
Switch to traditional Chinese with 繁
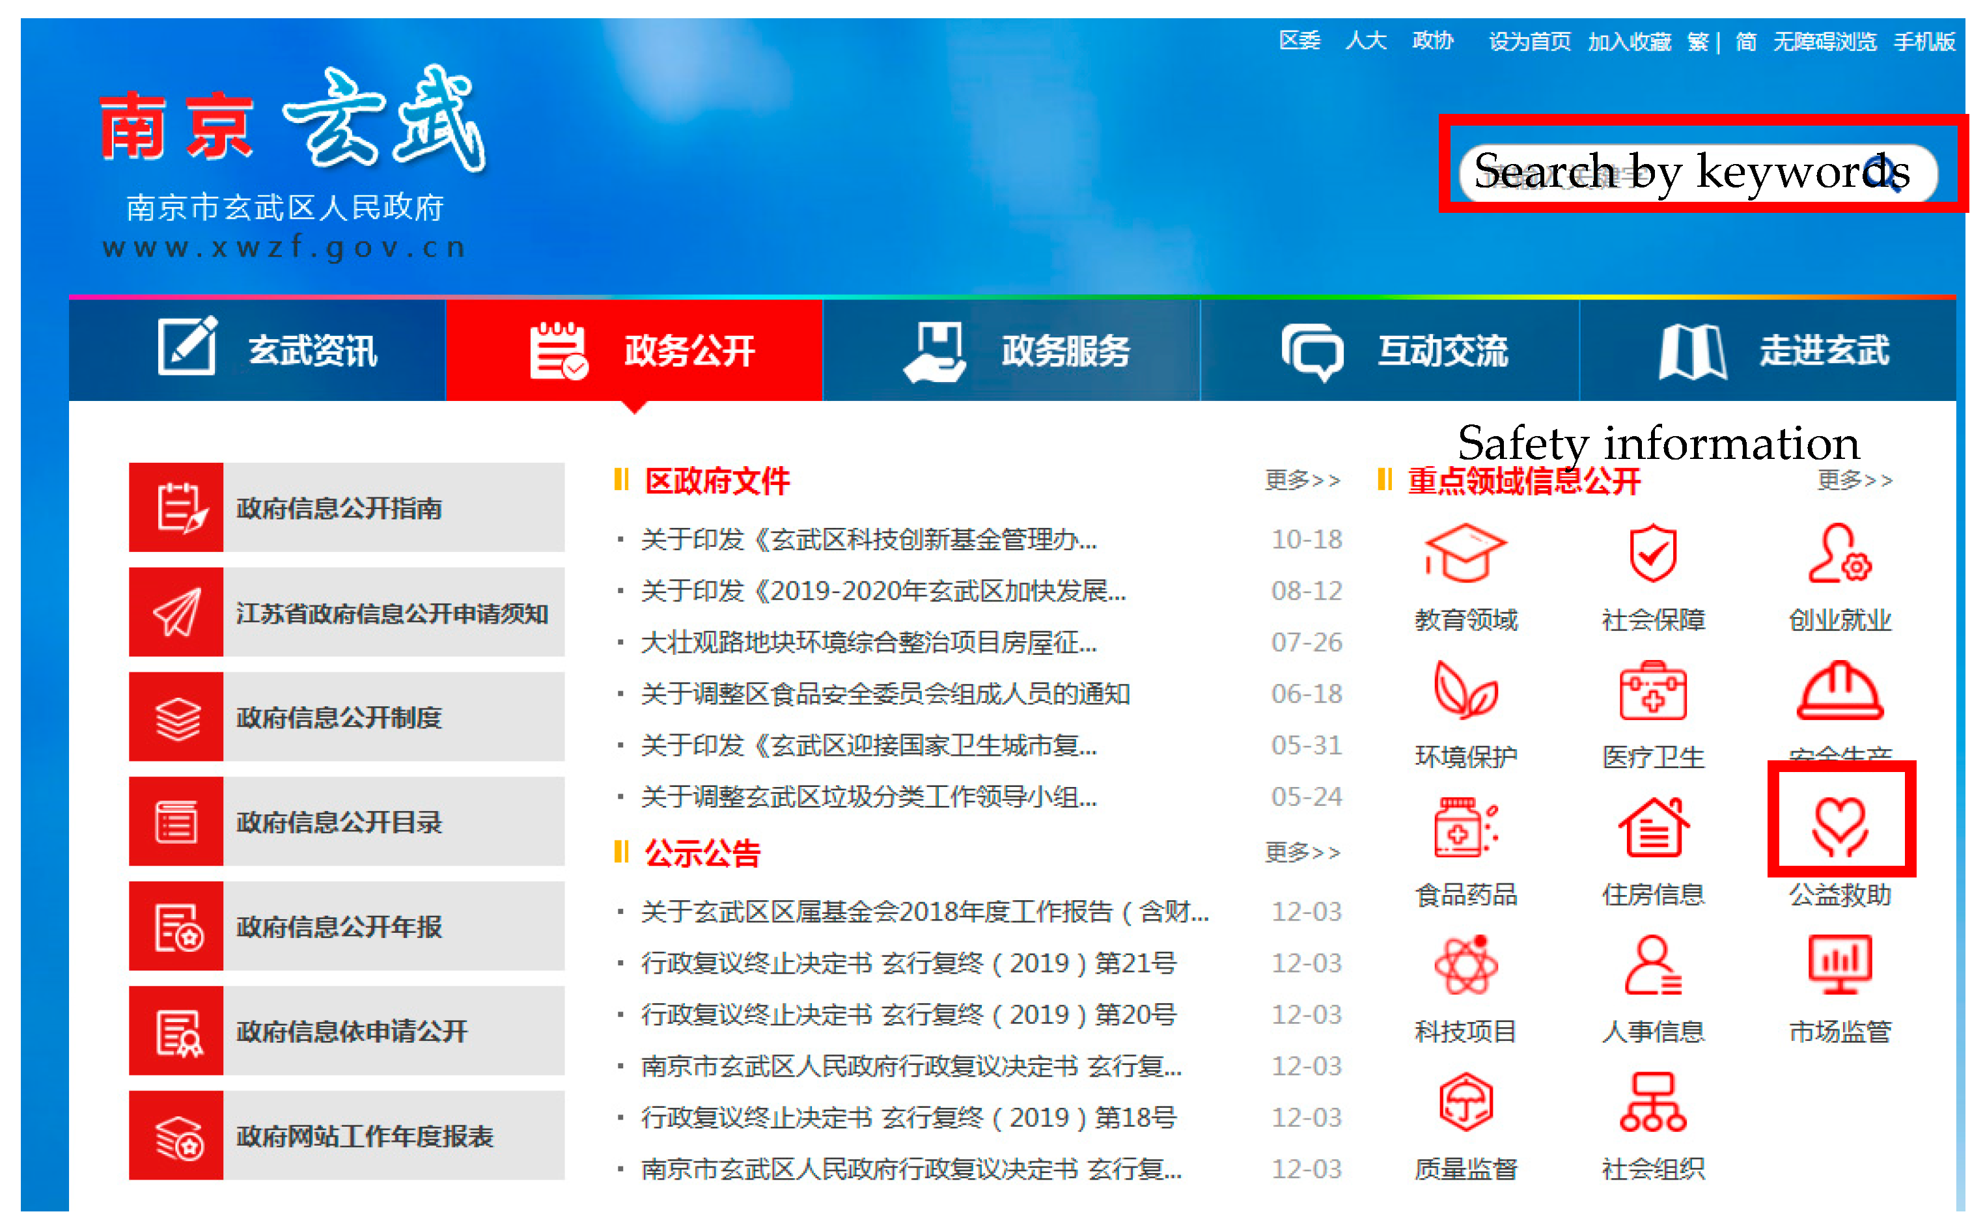point(1697,42)
